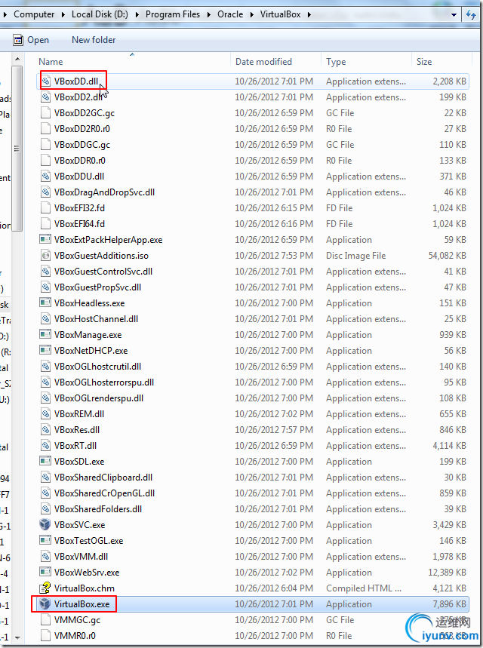
Task: Sort files by the Type column header
Action: (x=366, y=62)
